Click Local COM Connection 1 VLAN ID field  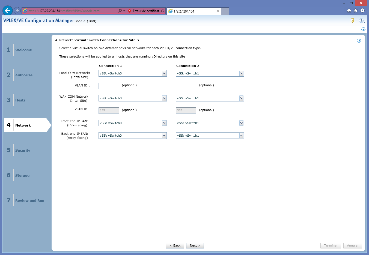point(109,86)
